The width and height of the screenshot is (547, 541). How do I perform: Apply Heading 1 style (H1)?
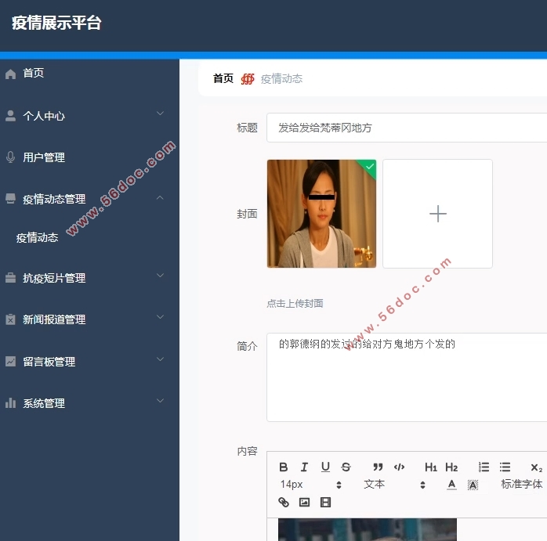pyautogui.click(x=430, y=467)
